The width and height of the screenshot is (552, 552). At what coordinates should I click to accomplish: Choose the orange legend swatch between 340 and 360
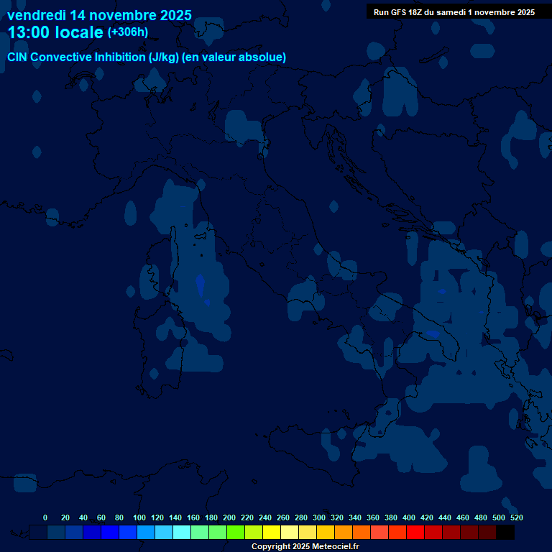(362, 532)
